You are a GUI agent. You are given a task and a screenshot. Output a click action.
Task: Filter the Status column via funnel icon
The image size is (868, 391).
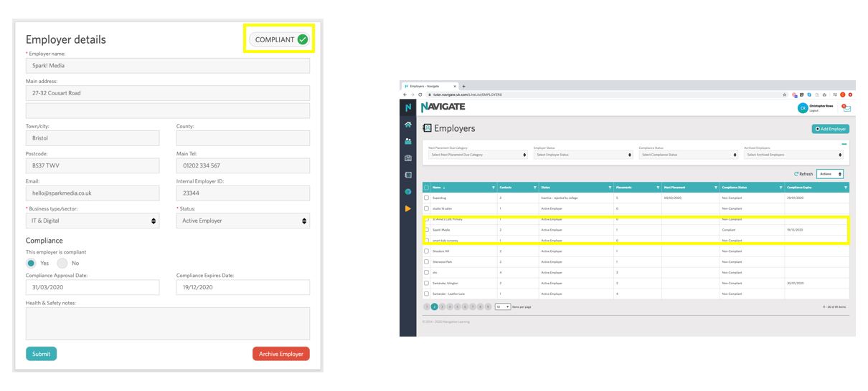610,188
